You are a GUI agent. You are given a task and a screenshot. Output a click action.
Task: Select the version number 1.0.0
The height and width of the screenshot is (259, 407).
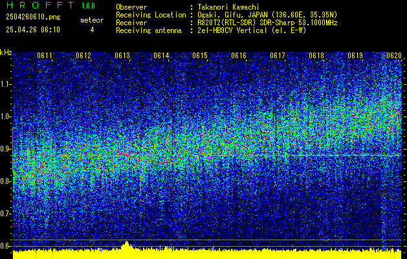coord(88,6)
